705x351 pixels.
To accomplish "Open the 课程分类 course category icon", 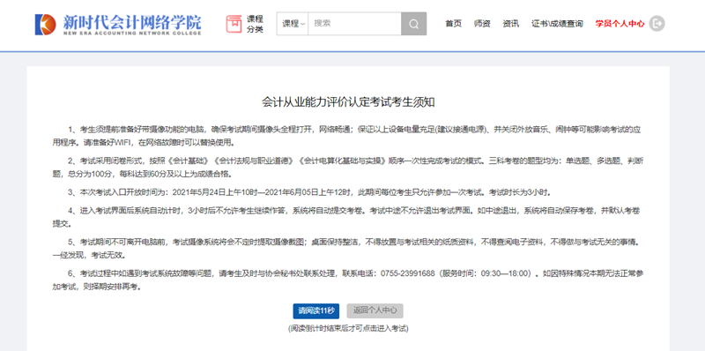I will [234, 24].
